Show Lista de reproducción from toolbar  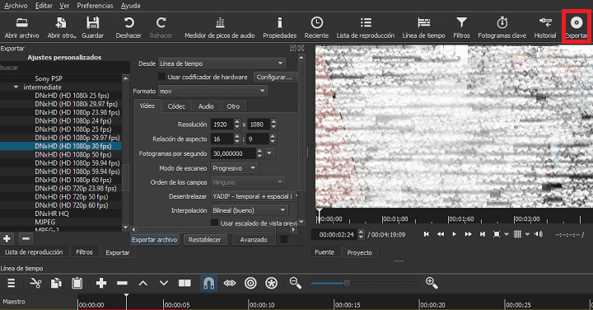366,28
